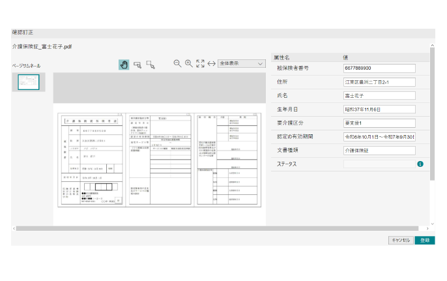This screenshot has height=281, width=447.
Task: Click the fit-to-screen expand arrows icon
Action: coord(200,64)
